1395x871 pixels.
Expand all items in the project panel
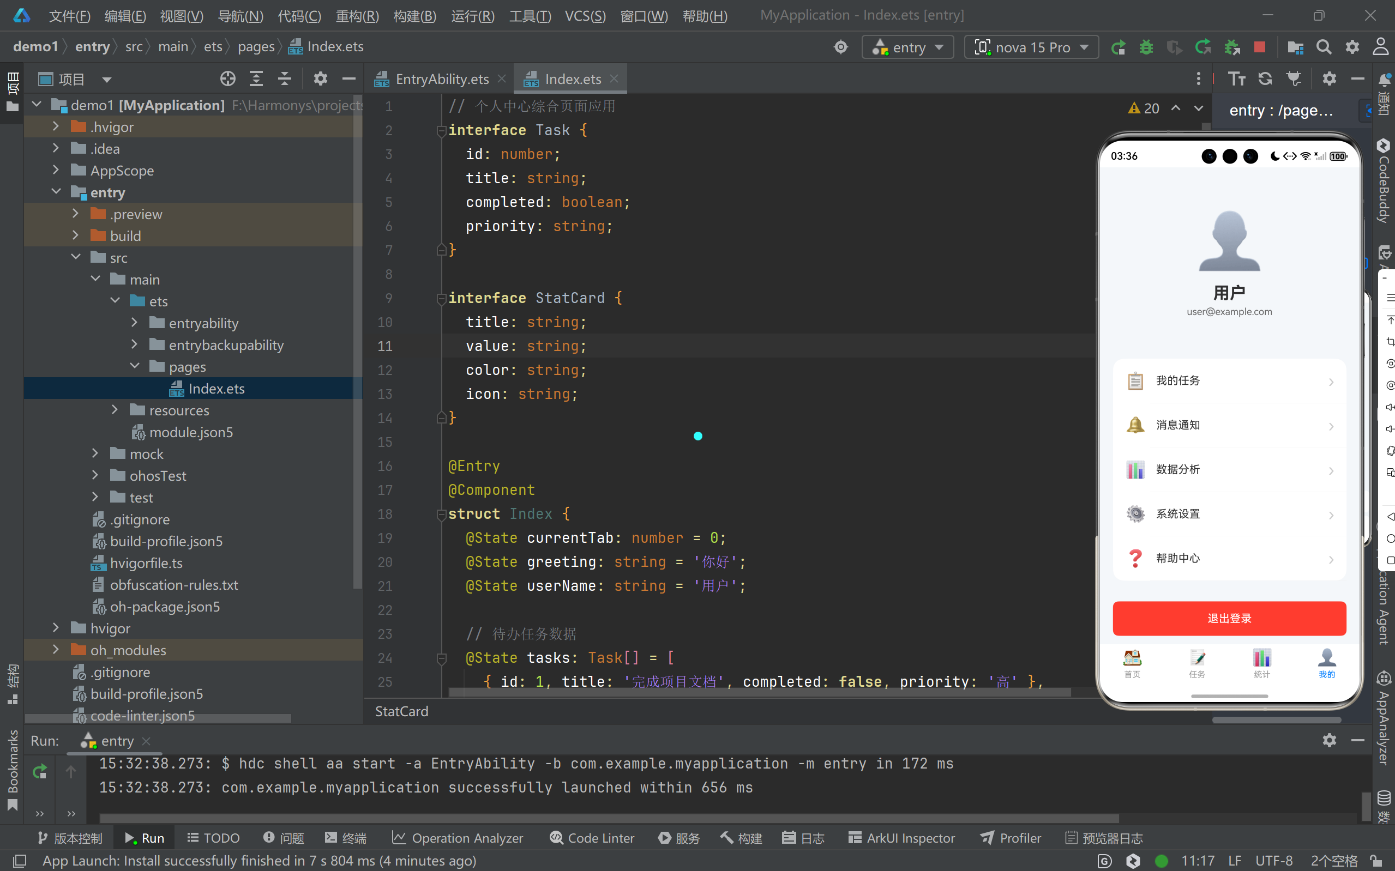256,79
